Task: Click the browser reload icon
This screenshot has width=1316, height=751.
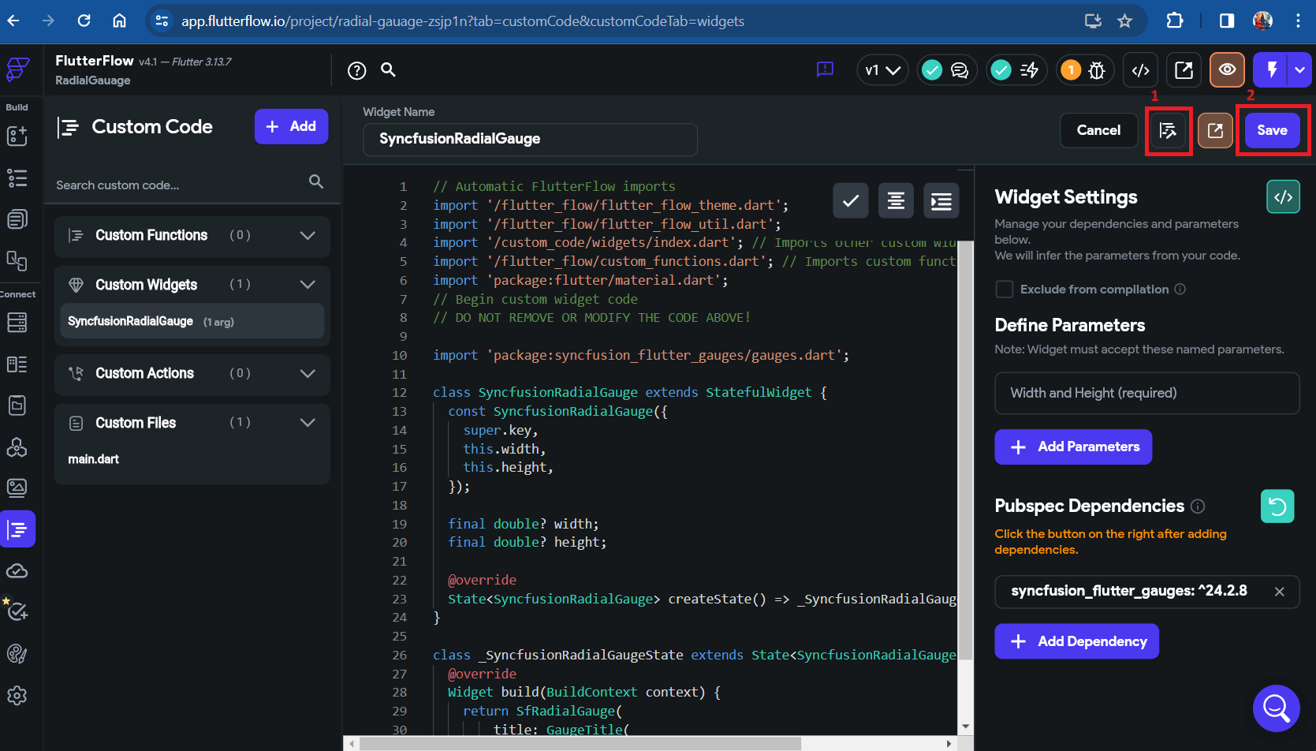Action: point(84,21)
